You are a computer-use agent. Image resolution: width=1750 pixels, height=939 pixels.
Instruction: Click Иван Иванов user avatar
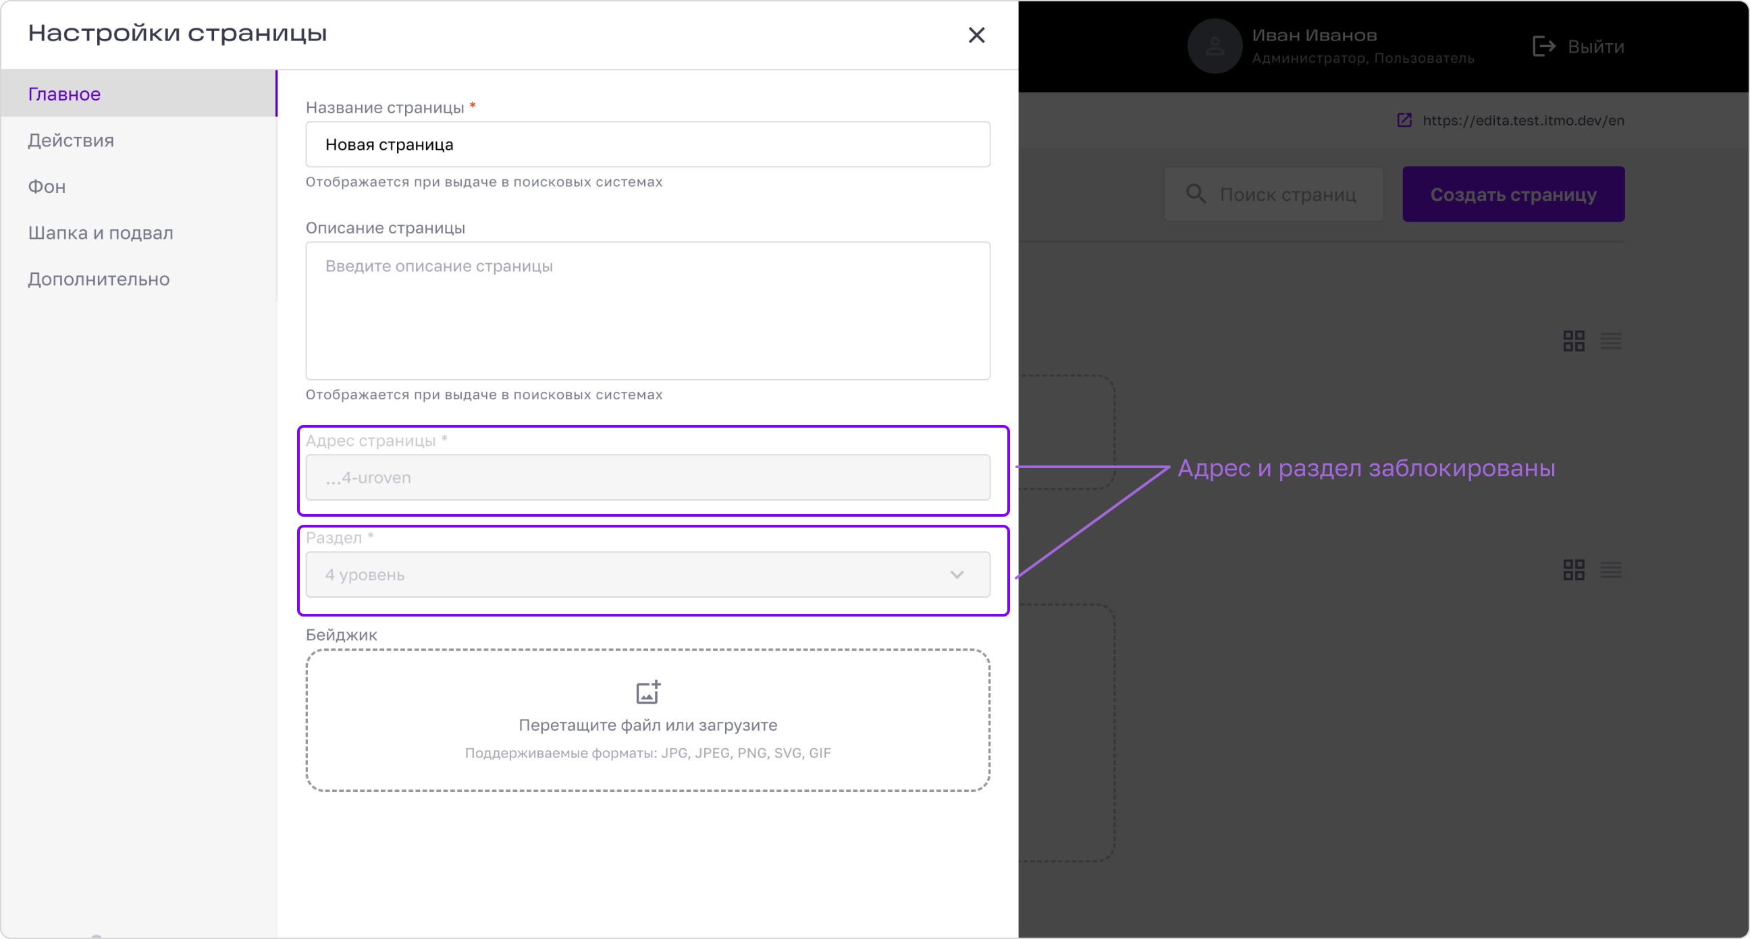(x=1215, y=46)
